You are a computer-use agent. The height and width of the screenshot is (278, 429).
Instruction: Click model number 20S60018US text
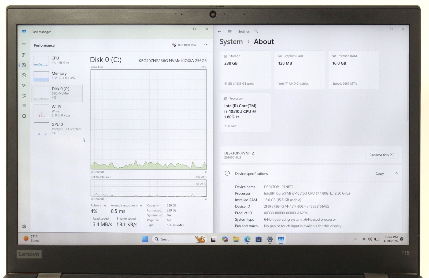click(x=232, y=158)
